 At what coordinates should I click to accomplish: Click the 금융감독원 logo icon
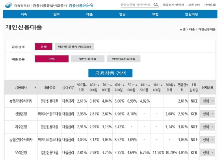[x=9, y=5]
